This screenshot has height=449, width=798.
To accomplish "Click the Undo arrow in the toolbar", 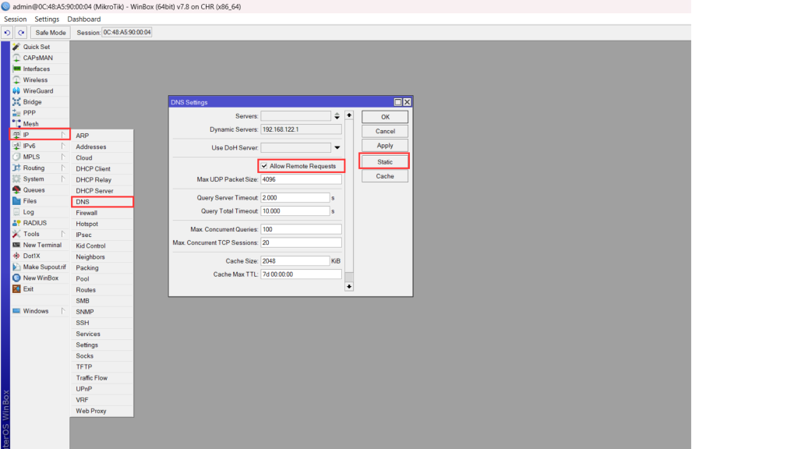I will click(x=7, y=33).
